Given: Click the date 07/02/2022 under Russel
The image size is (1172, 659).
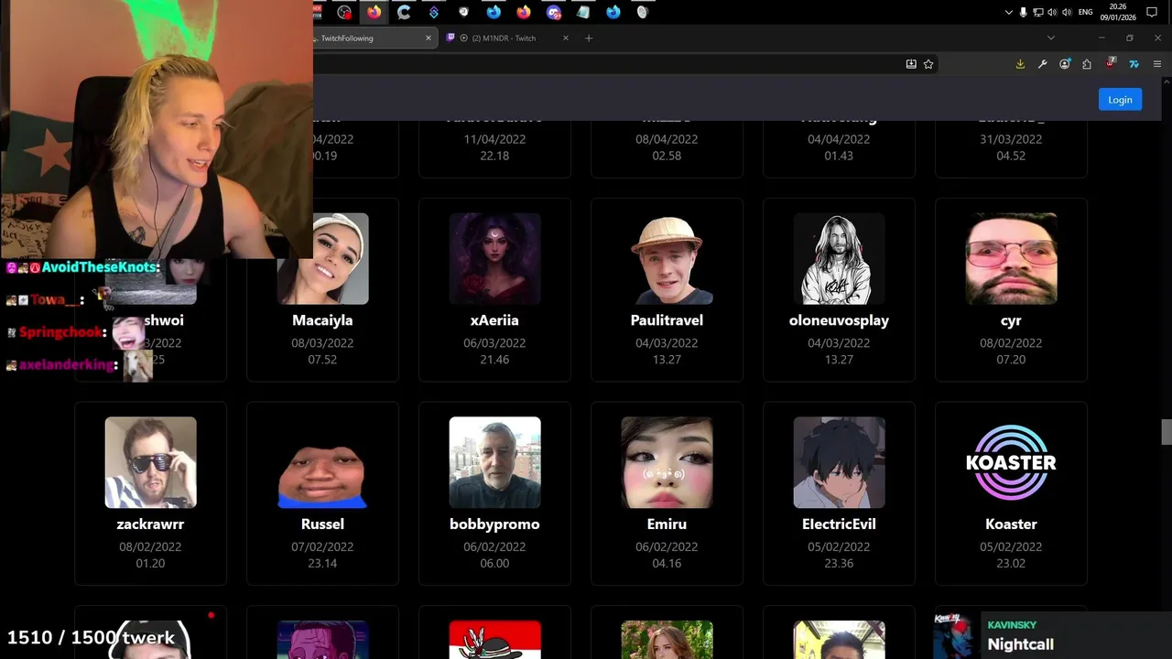Looking at the screenshot, I should 322,546.
